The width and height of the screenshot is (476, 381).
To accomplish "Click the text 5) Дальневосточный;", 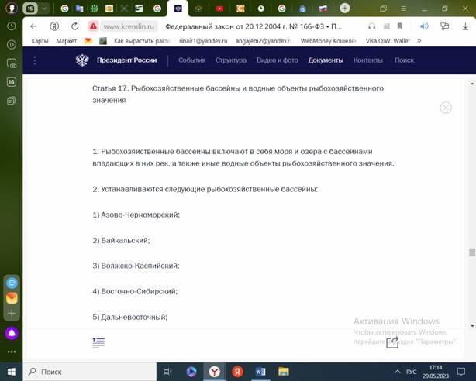I will (130, 317).
